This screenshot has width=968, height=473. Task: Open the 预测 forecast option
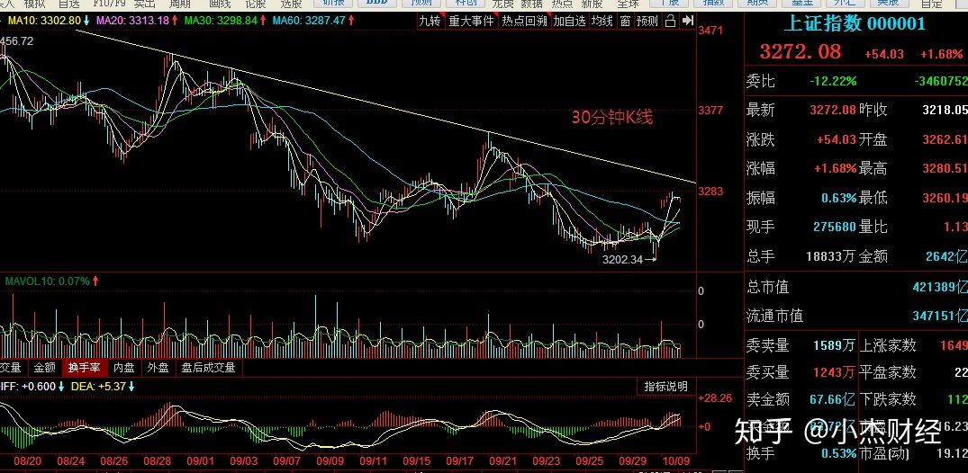pyautogui.click(x=647, y=21)
